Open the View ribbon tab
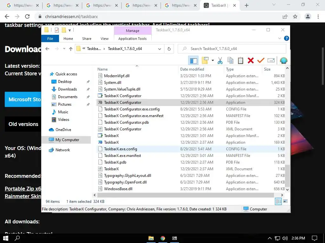The image size is (325, 243). point(104,39)
